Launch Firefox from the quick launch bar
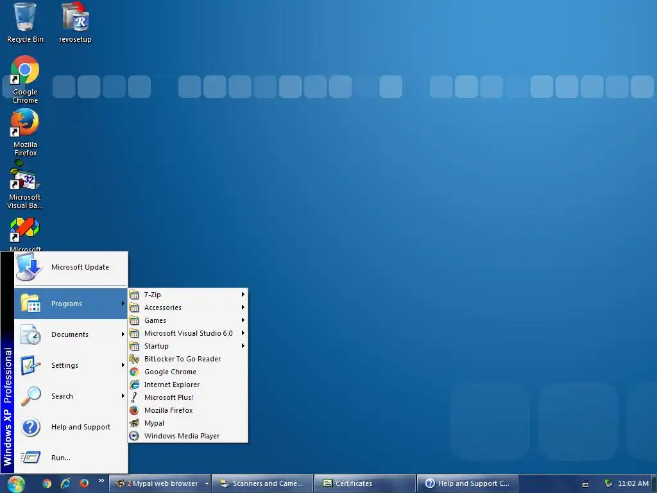This screenshot has width=657, height=493. [x=84, y=483]
